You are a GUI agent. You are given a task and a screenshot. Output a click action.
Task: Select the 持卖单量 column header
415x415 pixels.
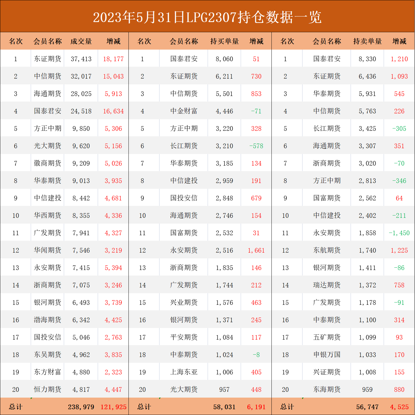click(367, 41)
